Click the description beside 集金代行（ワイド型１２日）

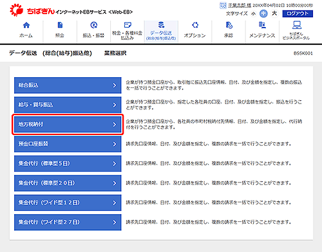(208, 203)
